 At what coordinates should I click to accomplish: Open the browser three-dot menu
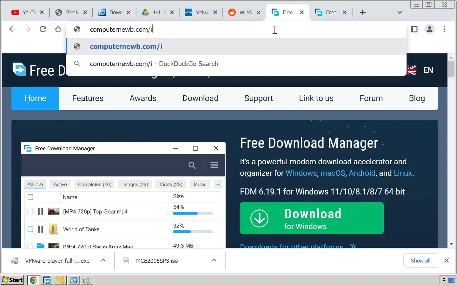tap(445, 29)
